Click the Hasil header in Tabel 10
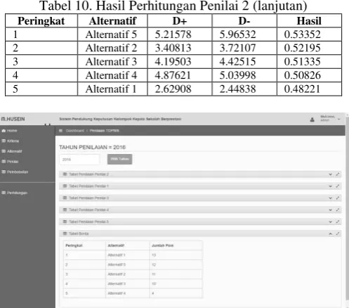 pyautogui.click(x=309, y=21)
